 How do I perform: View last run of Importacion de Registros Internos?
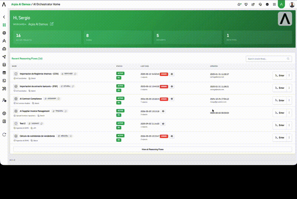point(172,74)
